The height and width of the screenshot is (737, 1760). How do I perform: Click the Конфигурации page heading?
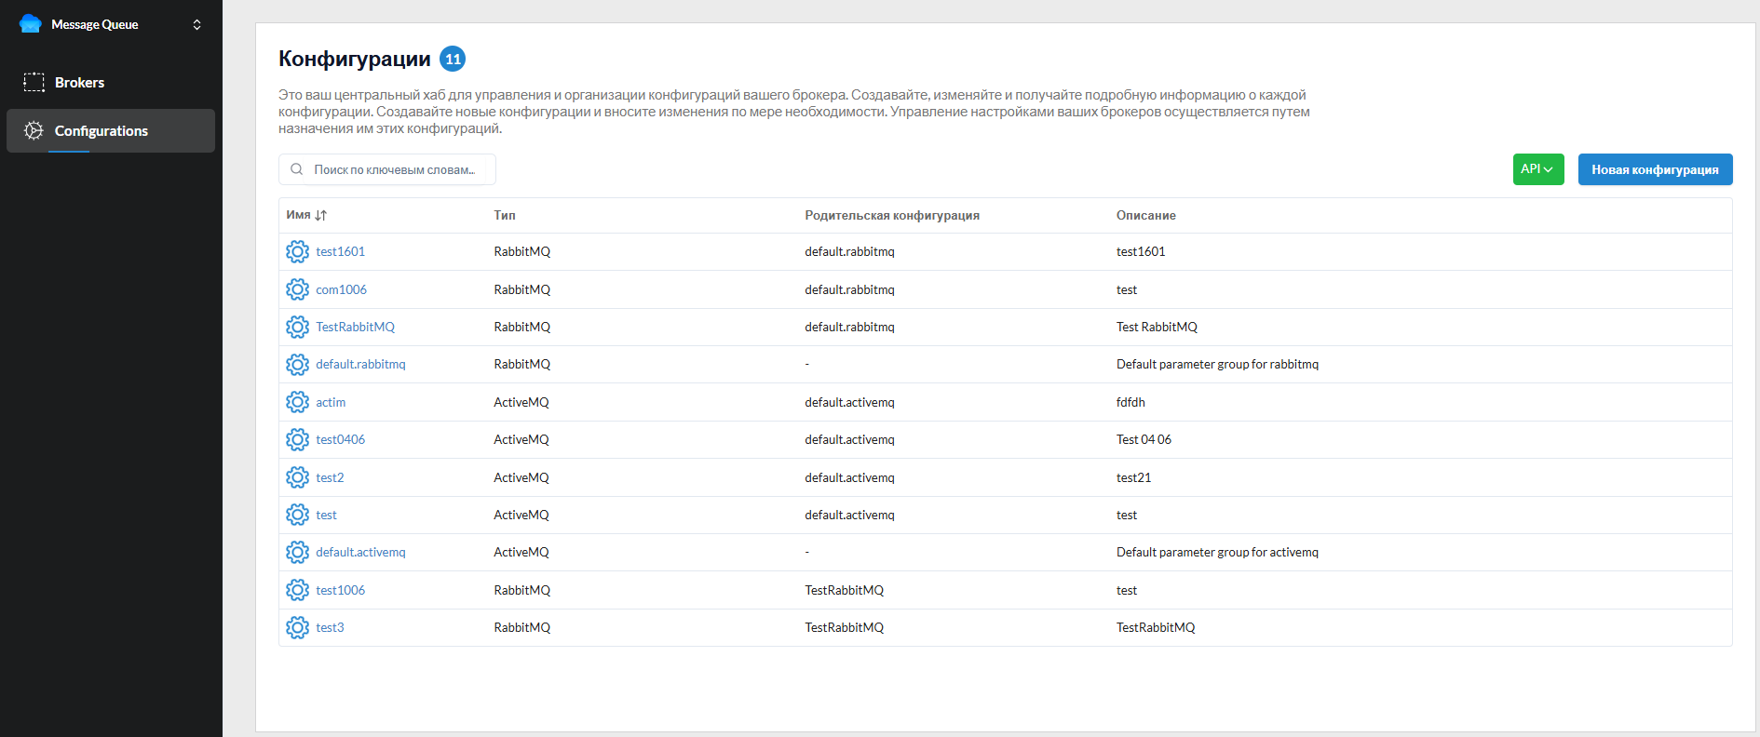354,59
